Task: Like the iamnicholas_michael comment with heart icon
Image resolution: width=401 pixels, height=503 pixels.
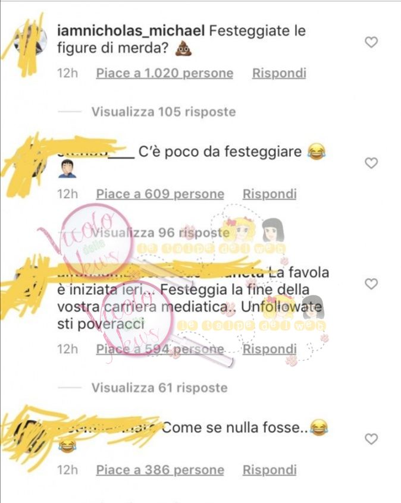Action: click(371, 42)
